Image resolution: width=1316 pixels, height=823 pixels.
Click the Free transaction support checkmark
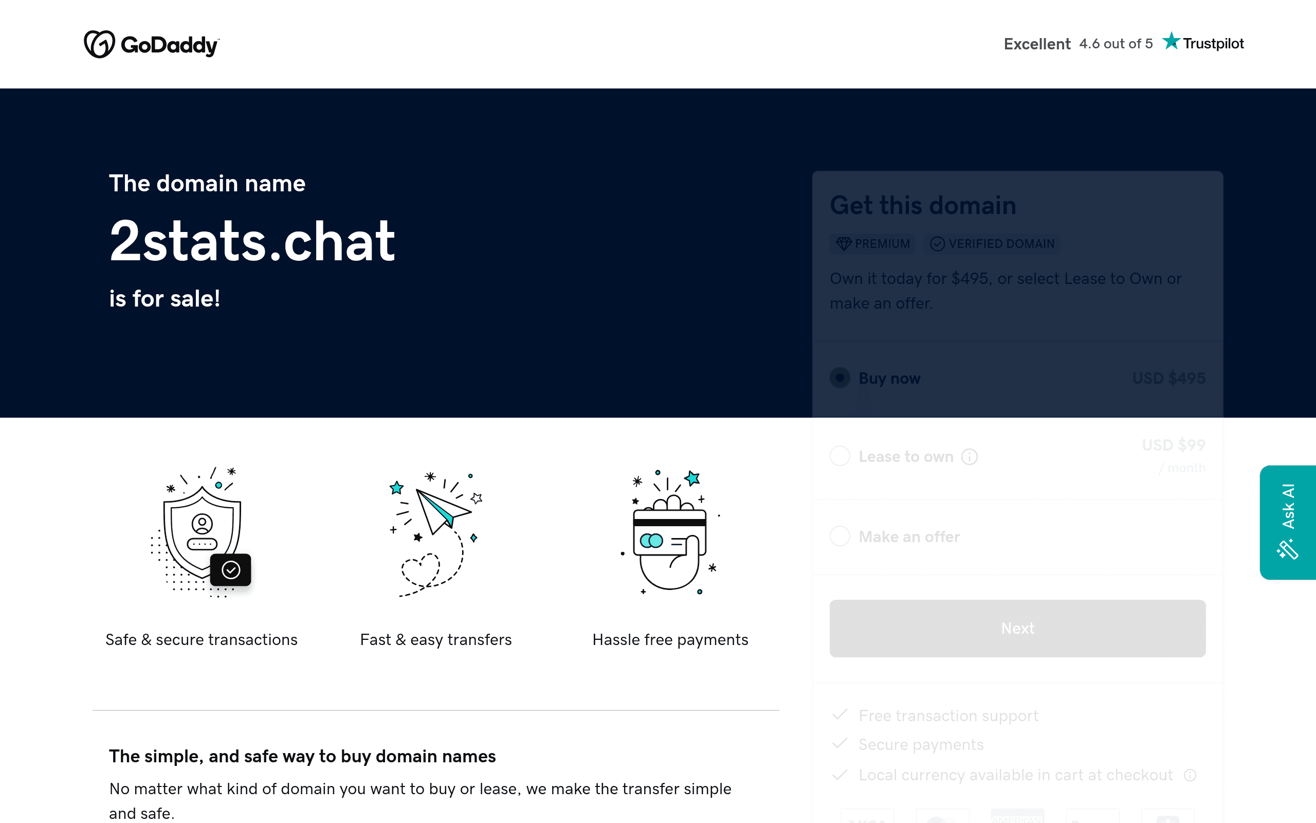(840, 714)
